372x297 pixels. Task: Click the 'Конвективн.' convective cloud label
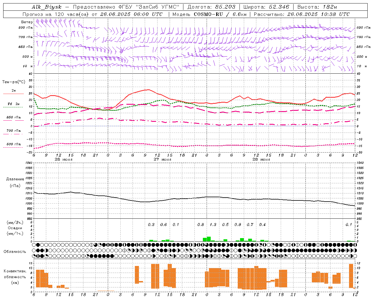[15, 271]
